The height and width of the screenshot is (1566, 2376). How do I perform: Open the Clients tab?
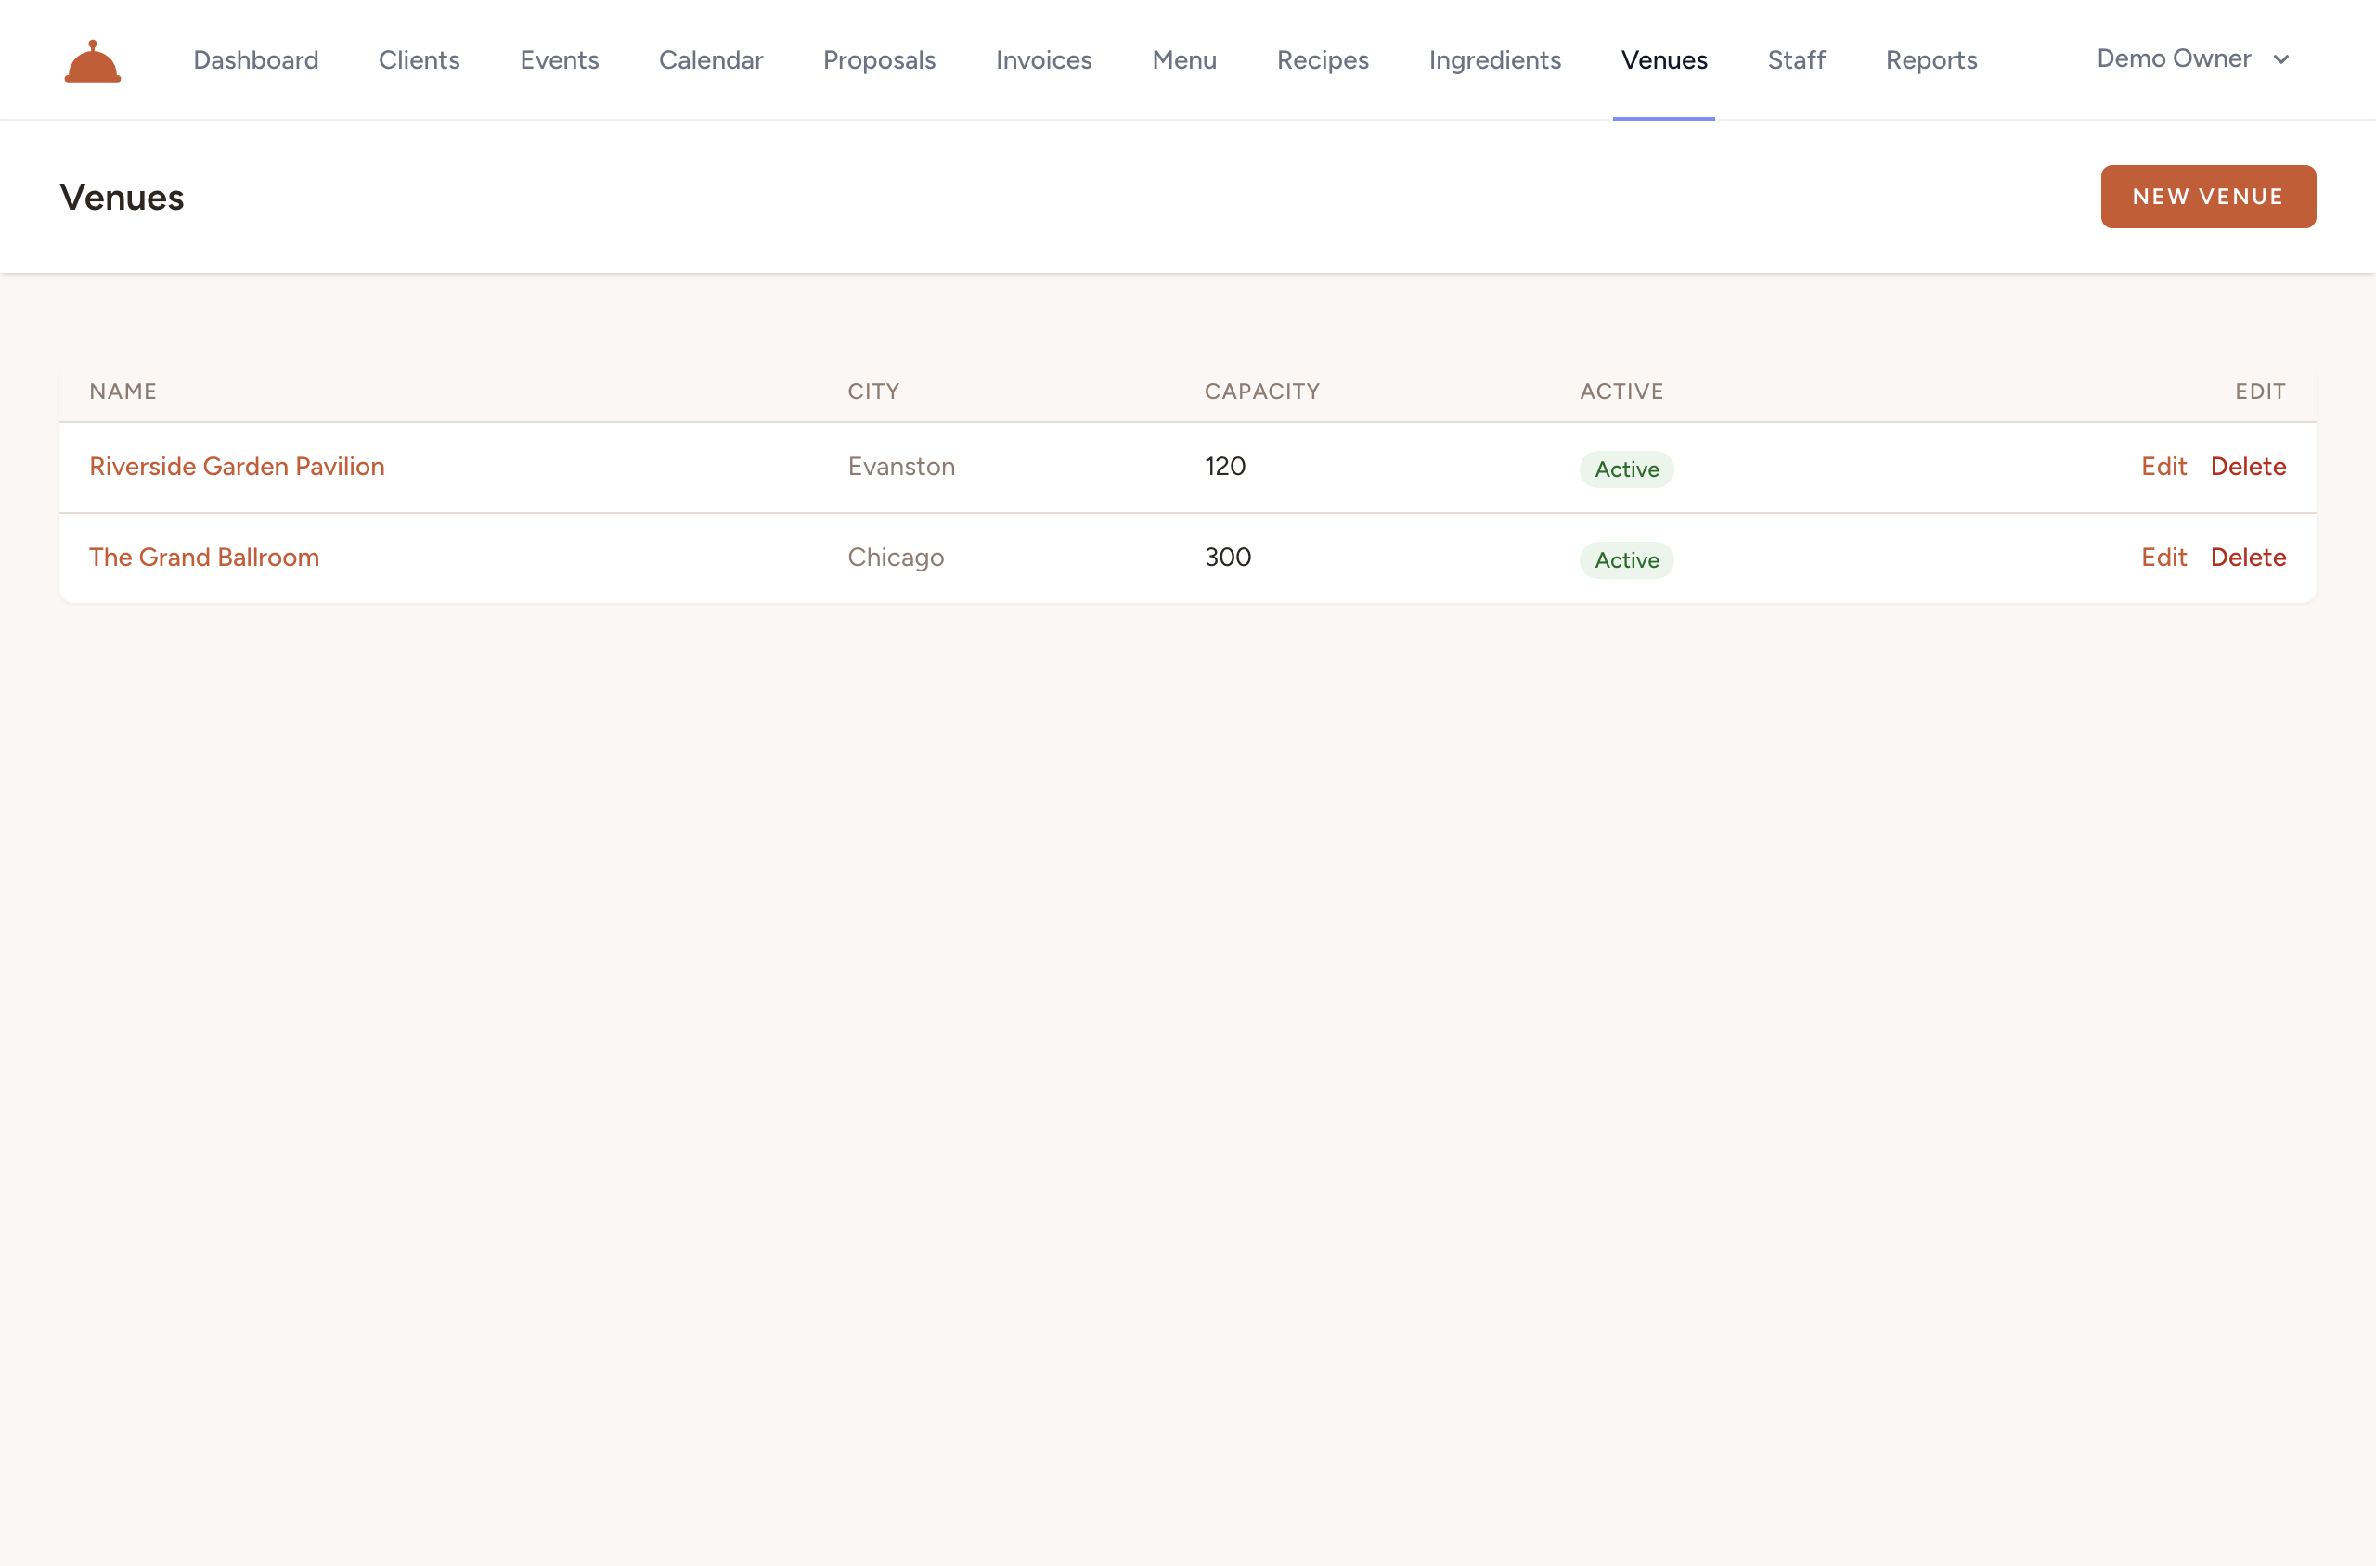click(420, 60)
